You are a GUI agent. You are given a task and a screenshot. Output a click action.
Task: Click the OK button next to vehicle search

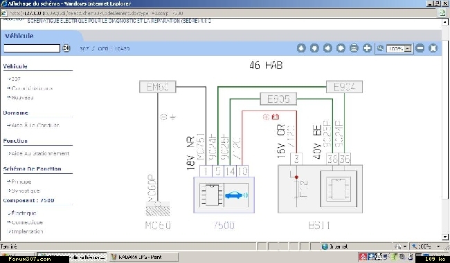(66, 48)
